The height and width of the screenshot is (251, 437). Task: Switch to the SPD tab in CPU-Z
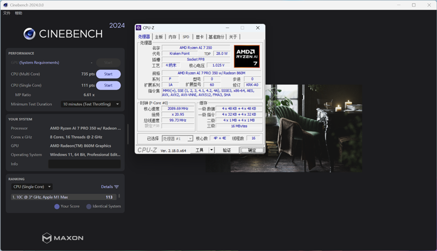[x=186, y=37]
